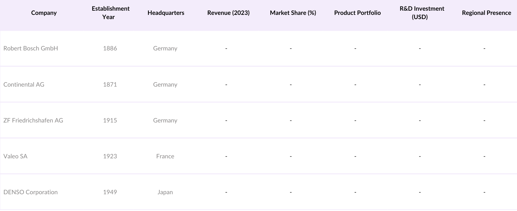
Task: Click the Establishment Year column header
Action: coord(111,13)
